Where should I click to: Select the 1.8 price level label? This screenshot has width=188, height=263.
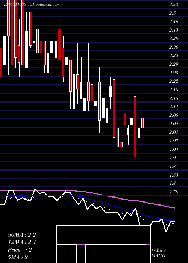tap(172, 183)
